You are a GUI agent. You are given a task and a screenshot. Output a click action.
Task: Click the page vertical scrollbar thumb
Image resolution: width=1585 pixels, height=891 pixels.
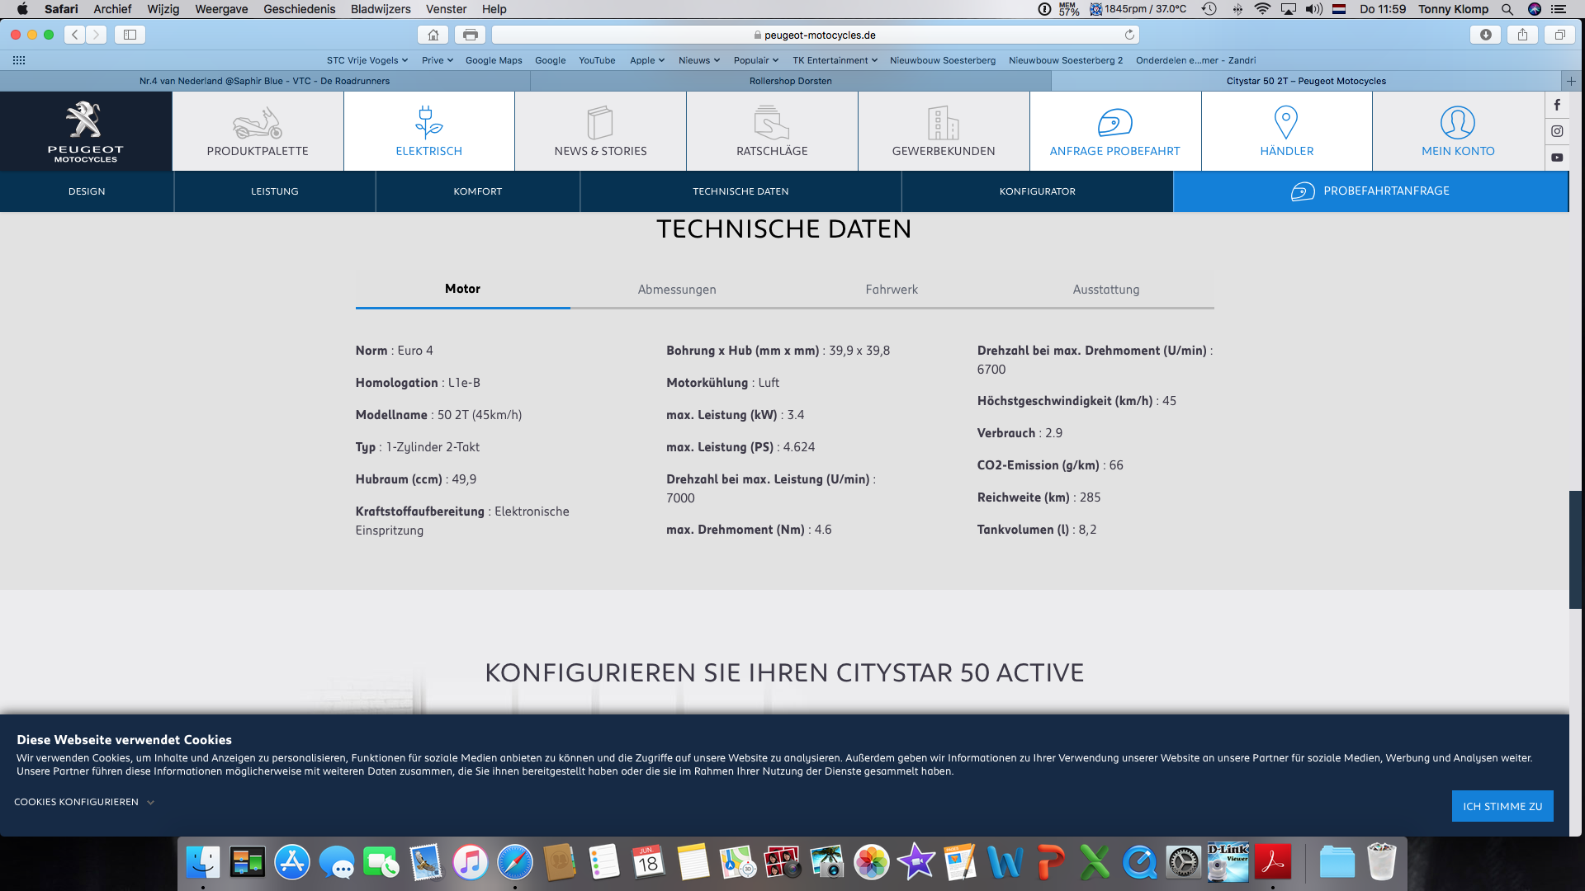pos(1576,549)
